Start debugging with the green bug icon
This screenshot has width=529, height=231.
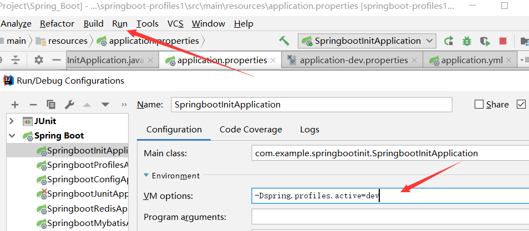[466, 41]
